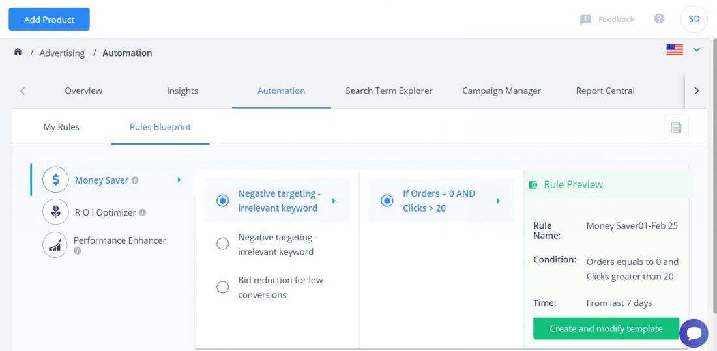This screenshot has height=351, width=717.
Task: Click Create and modify template button
Action: coord(606,328)
